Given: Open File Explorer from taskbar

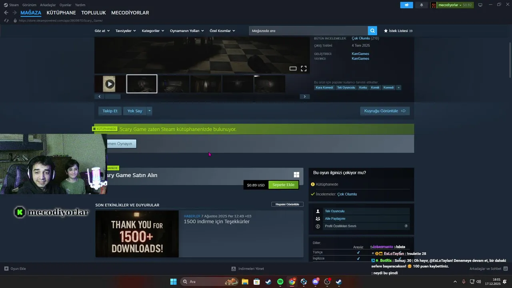Looking at the screenshot, I should [x=245, y=282].
